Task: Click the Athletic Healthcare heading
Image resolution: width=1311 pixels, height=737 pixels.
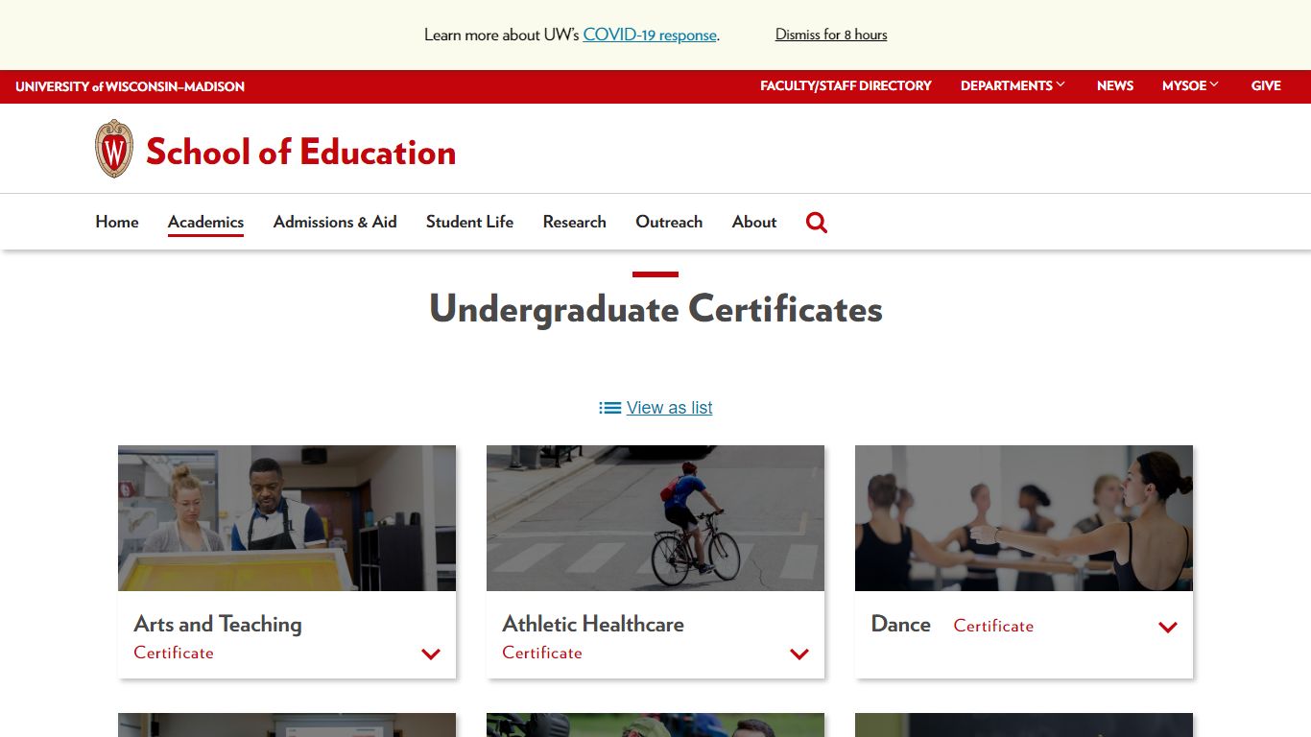Action: pyautogui.click(x=593, y=624)
